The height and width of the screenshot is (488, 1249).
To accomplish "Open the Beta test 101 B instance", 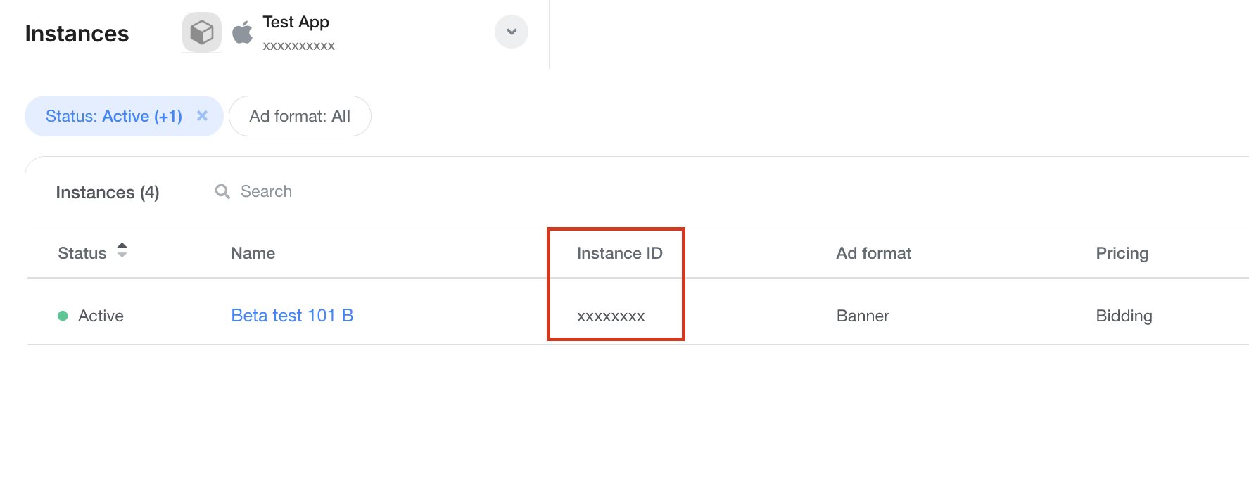I will (292, 316).
